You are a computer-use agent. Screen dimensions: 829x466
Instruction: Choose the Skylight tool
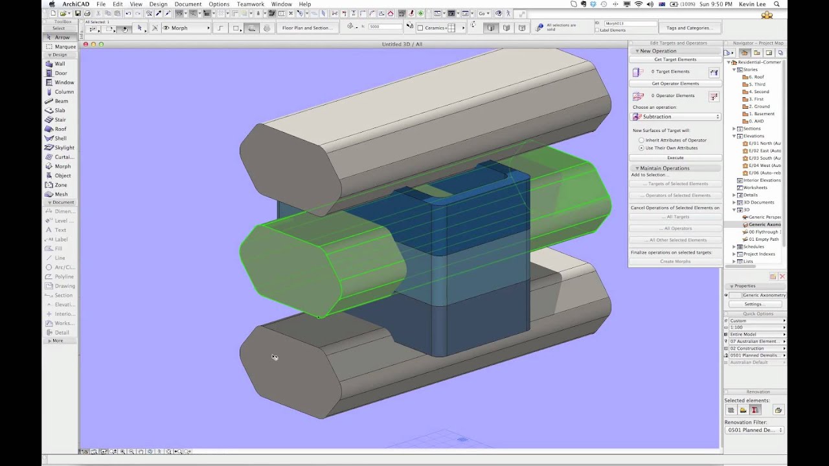click(x=60, y=148)
